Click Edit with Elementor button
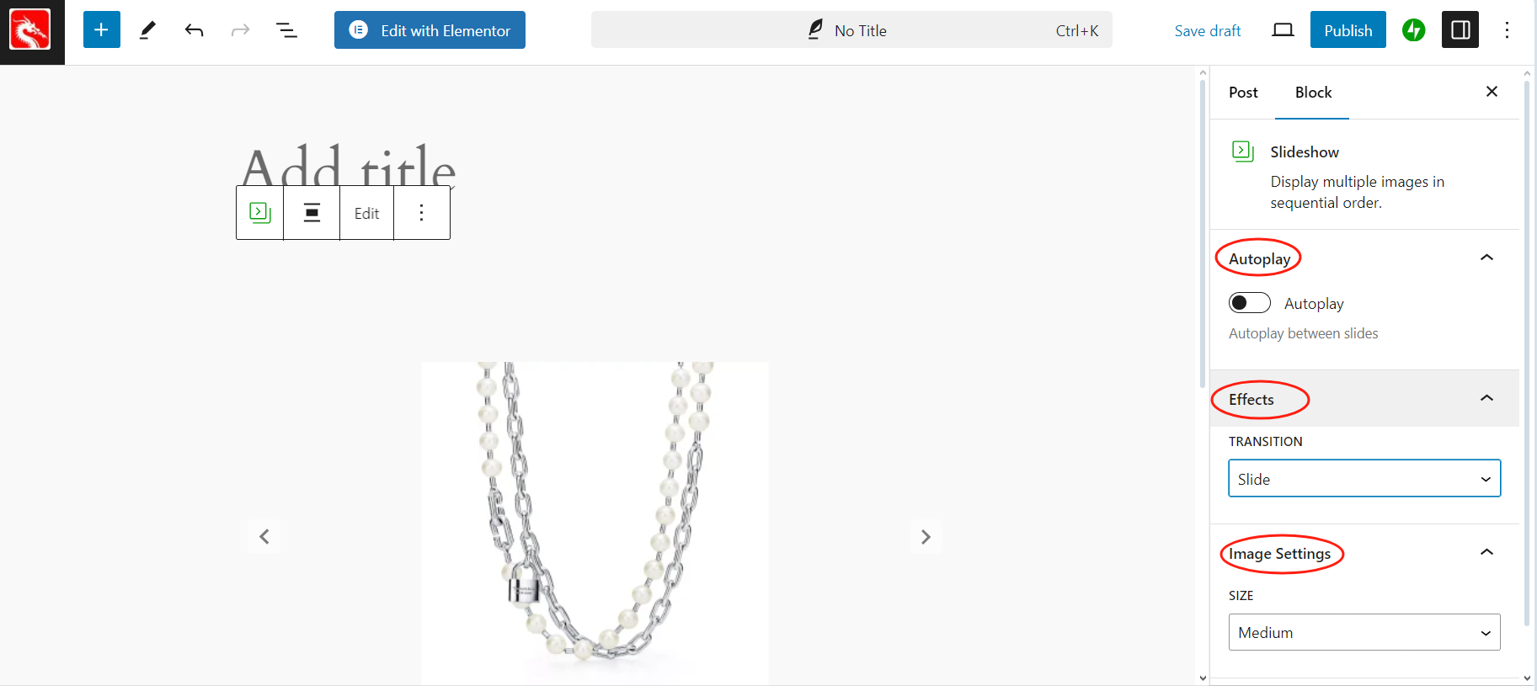The image size is (1537, 691). point(430,30)
